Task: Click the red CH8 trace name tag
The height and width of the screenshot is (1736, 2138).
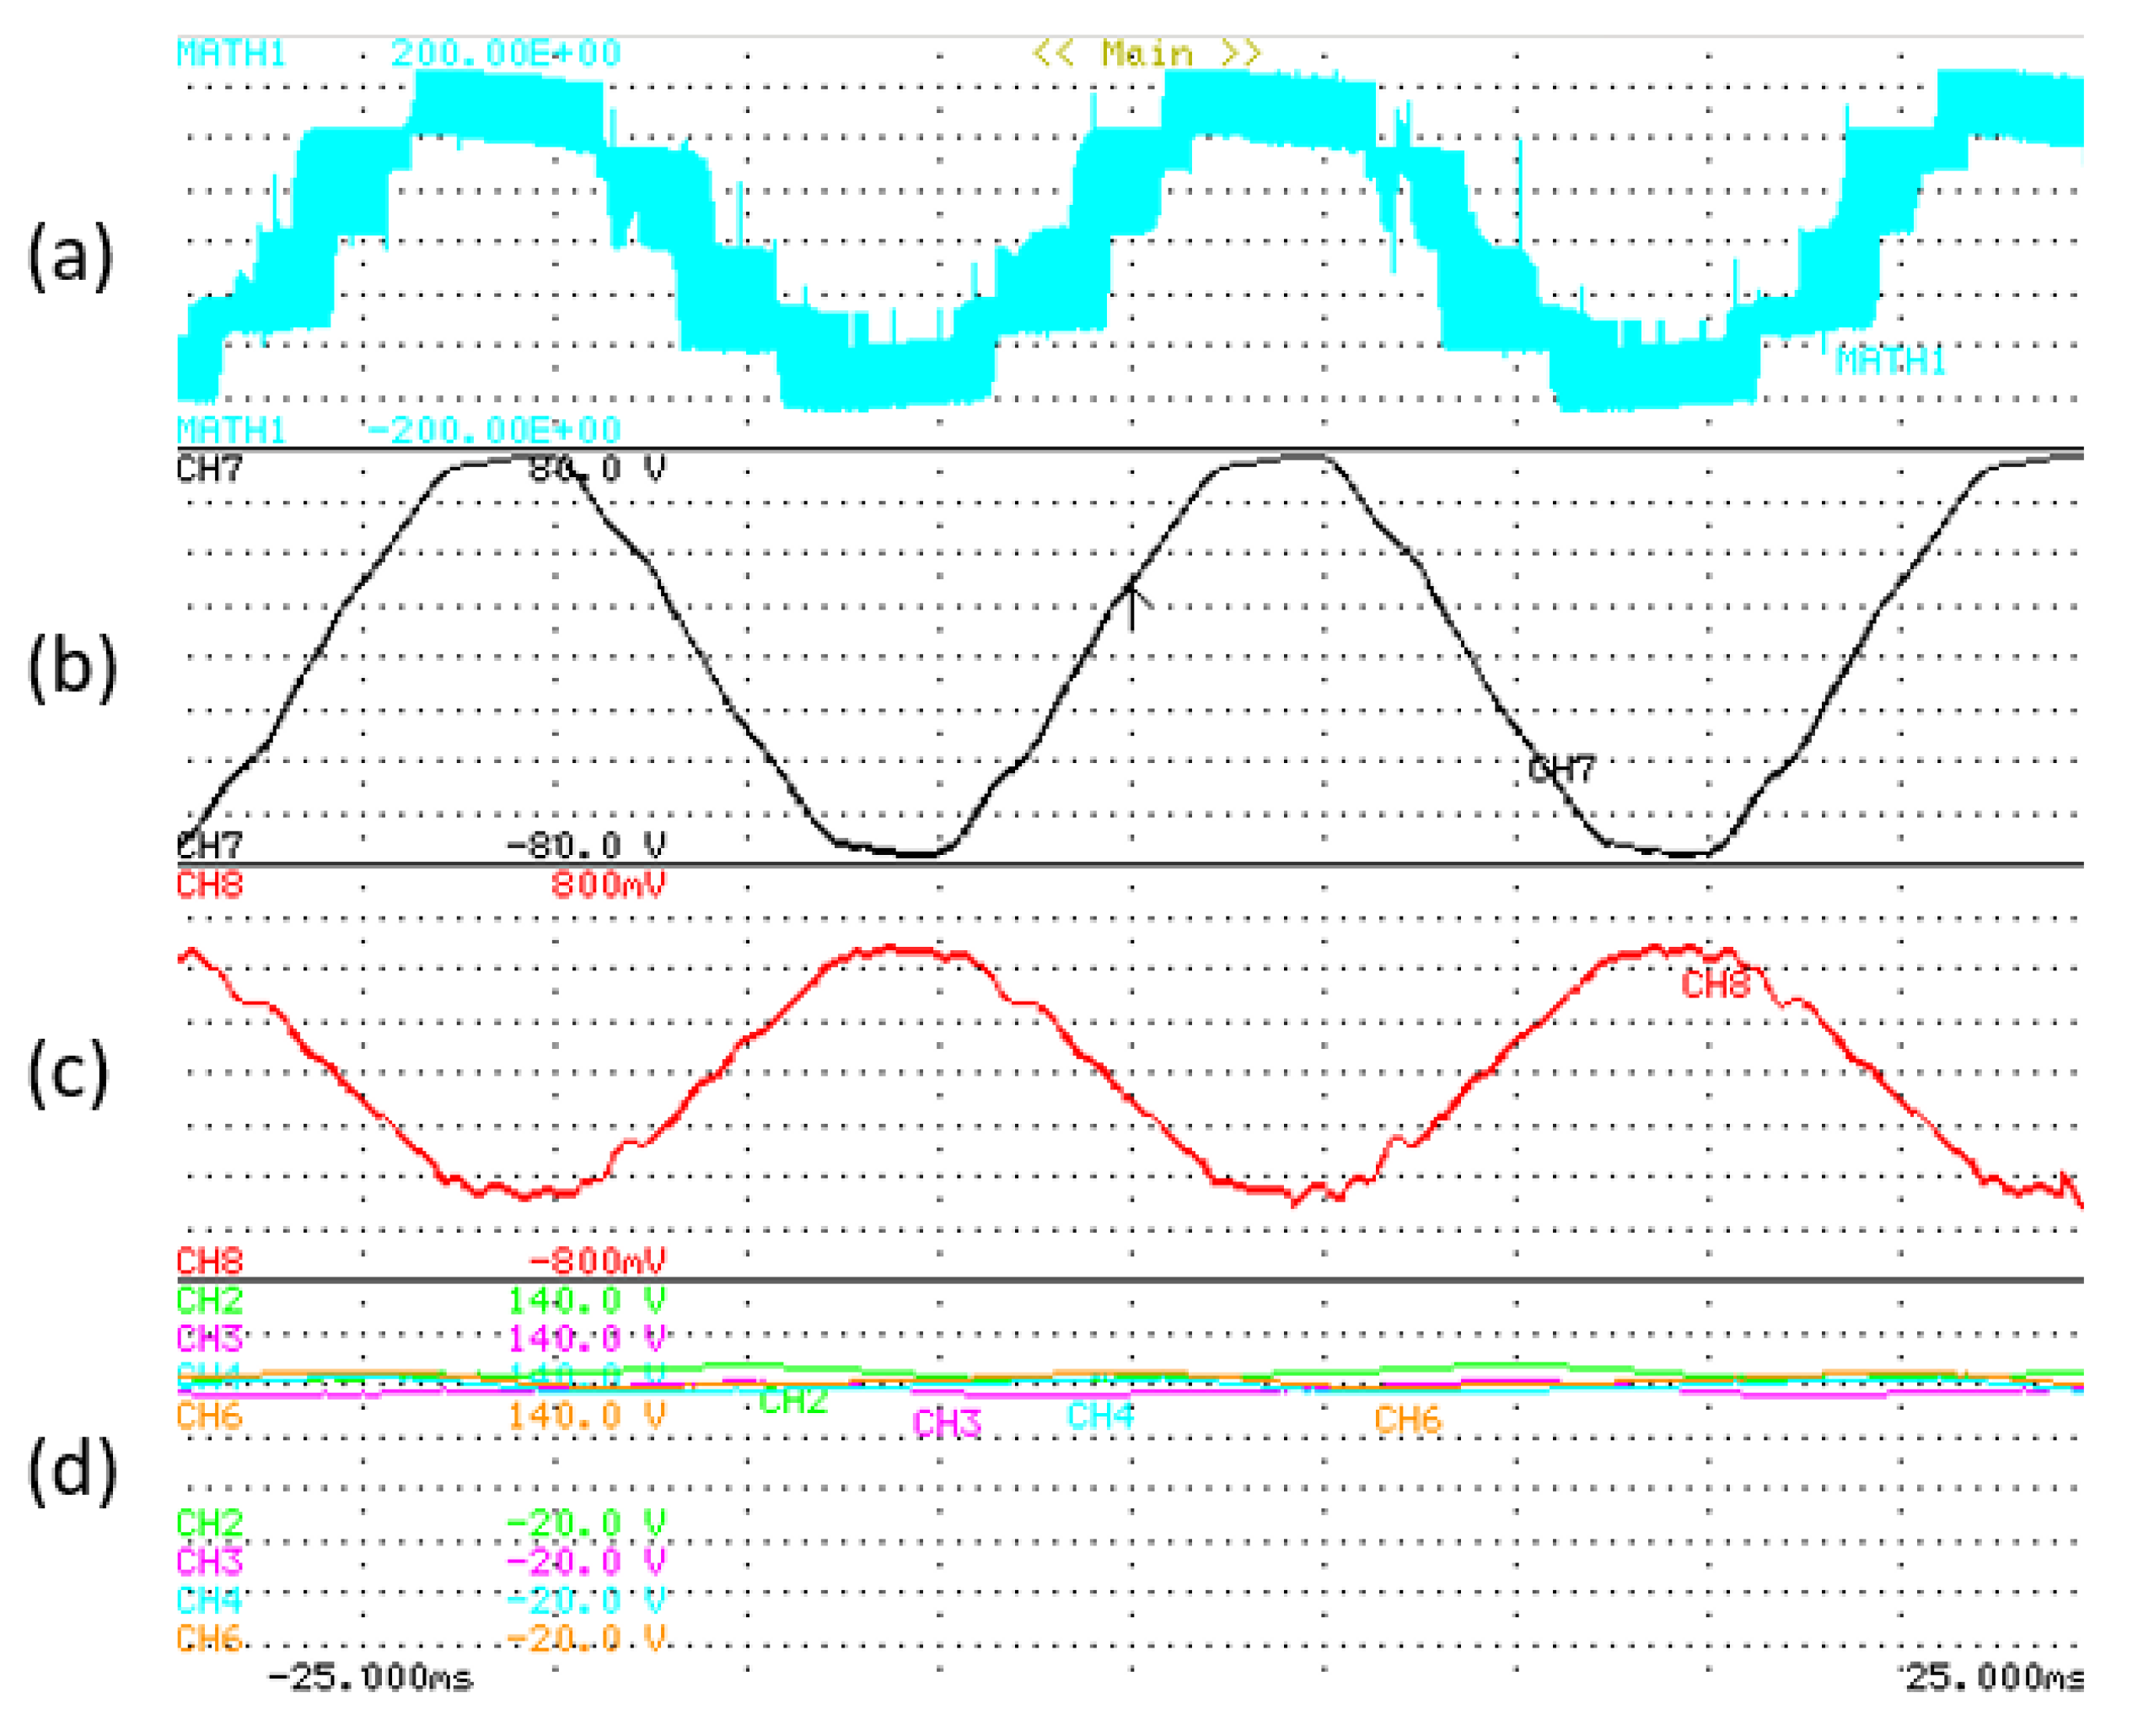Action: click(1714, 985)
